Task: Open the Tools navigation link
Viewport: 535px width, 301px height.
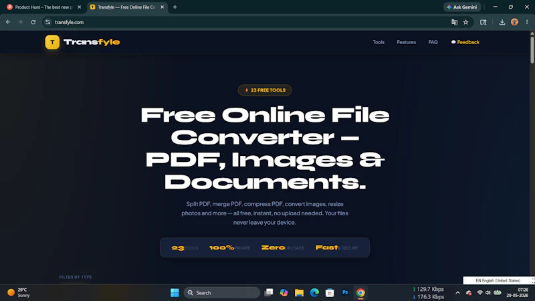Action: click(x=379, y=42)
